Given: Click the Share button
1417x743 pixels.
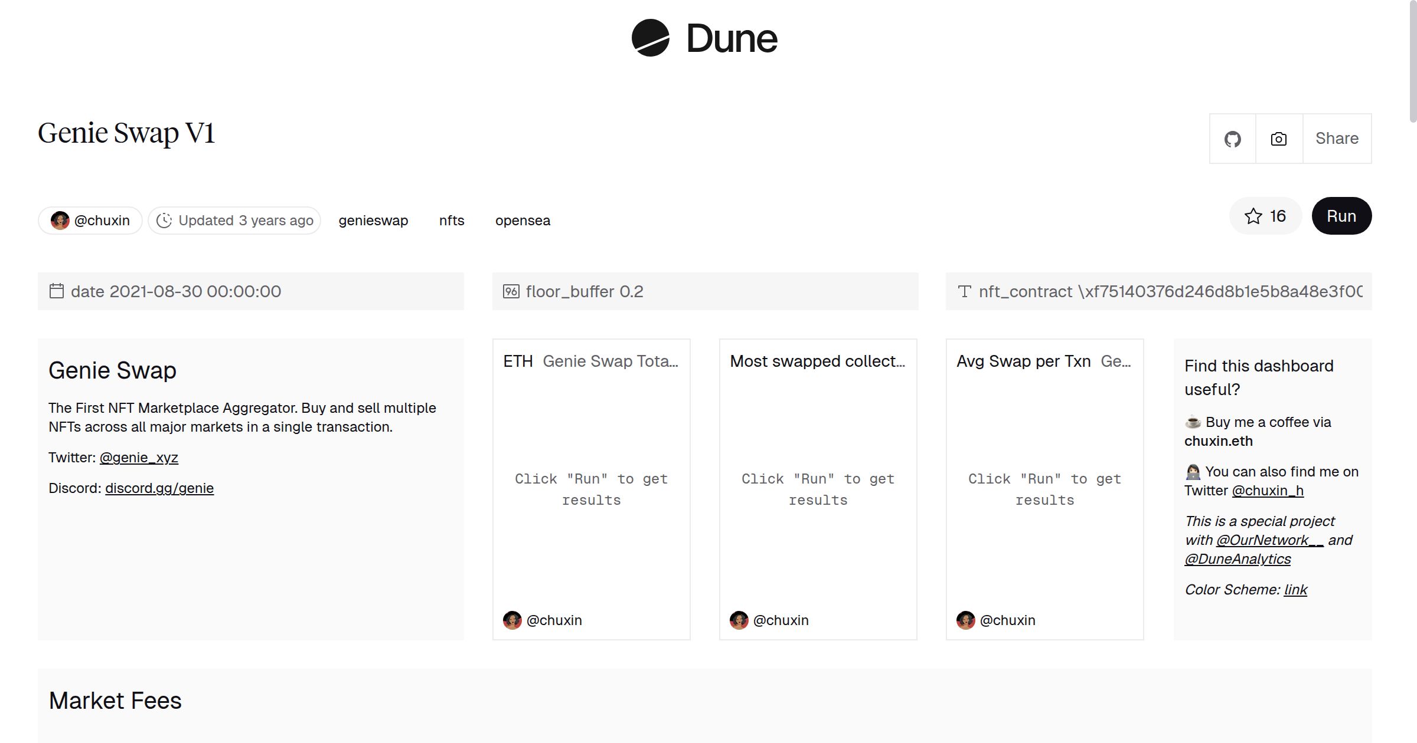Looking at the screenshot, I should (x=1337, y=139).
